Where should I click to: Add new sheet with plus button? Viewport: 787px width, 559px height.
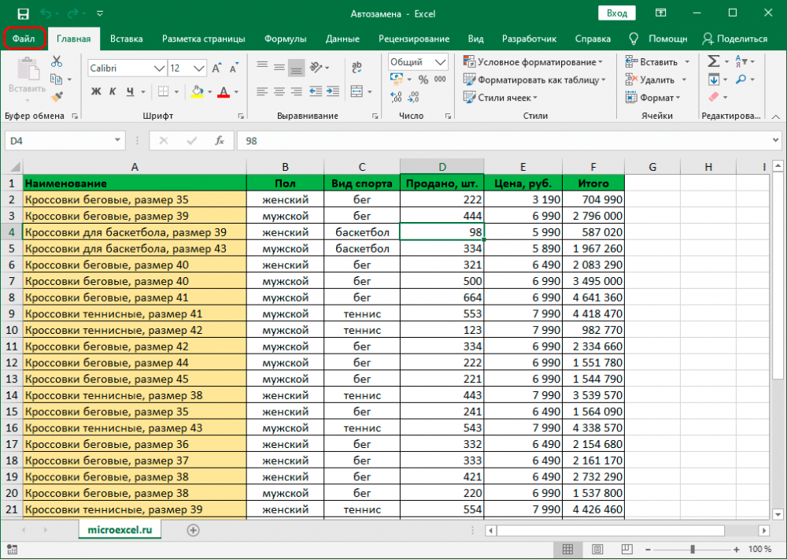194,530
